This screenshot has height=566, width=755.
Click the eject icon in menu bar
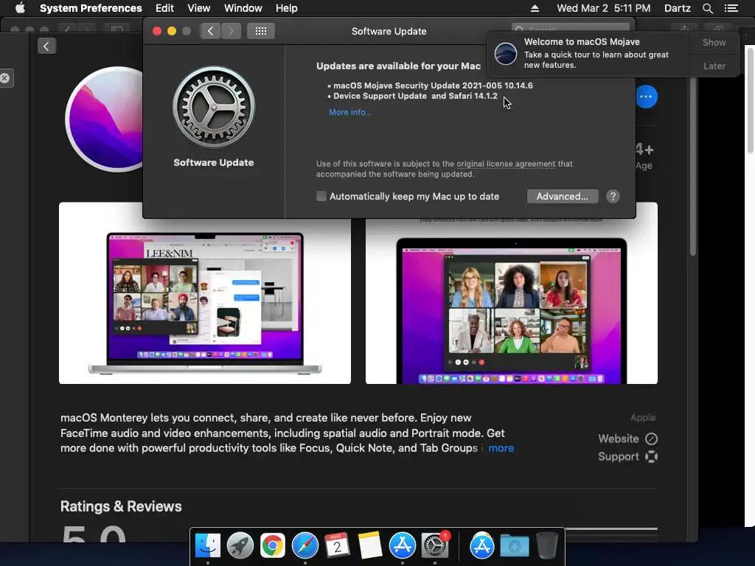pyautogui.click(x=535, y=8)
